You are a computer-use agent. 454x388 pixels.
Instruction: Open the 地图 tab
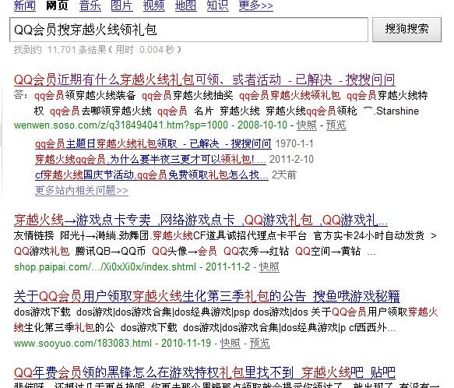click(x=185, y=5)
